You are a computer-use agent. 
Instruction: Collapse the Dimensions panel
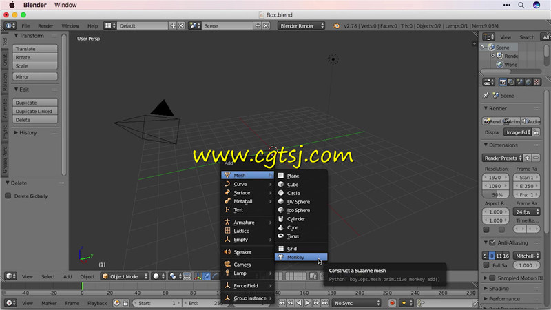point(486,145)
